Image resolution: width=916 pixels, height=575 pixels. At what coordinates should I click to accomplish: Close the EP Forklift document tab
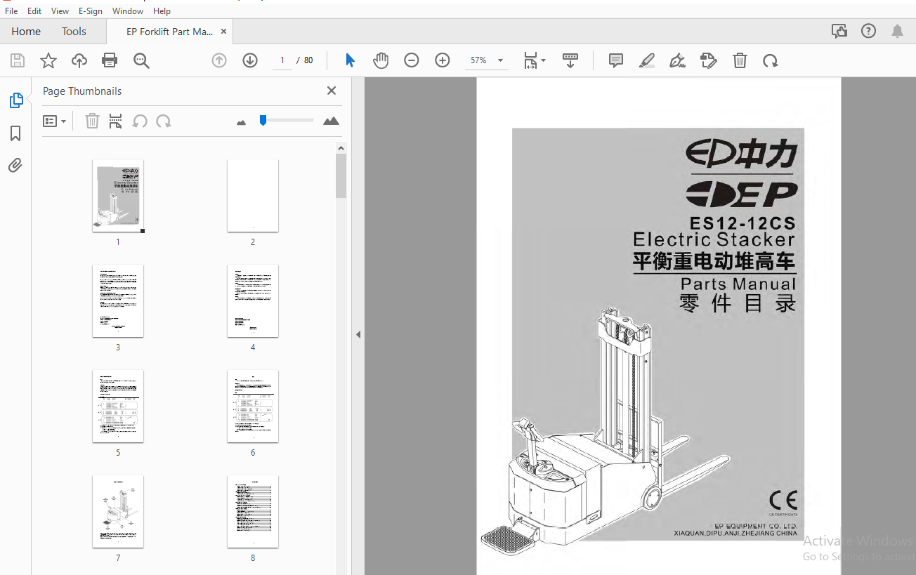click(x=223, y=32)
